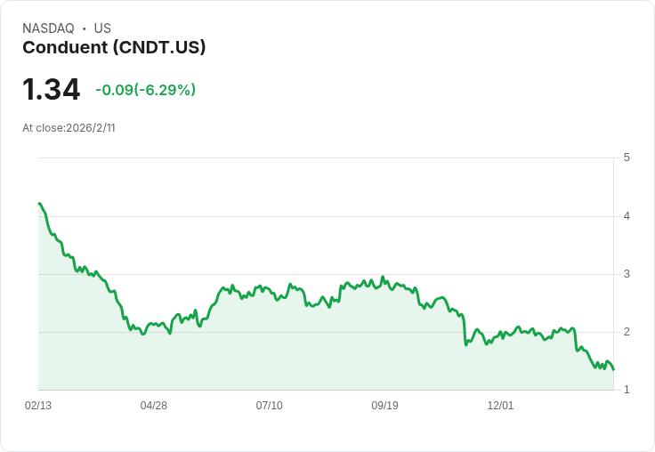655x452 pixels.
Task: Click the NASDAQ exchange label
Action: click(48, 28)
